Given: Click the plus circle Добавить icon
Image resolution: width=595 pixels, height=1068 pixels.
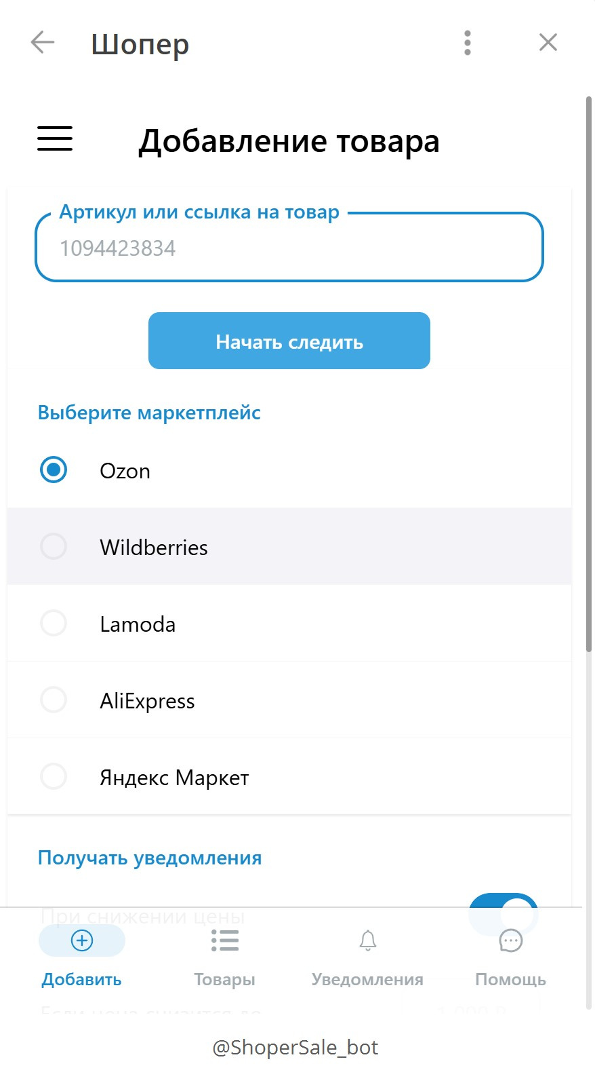Looking at the screenshot, I should point(82,940).
